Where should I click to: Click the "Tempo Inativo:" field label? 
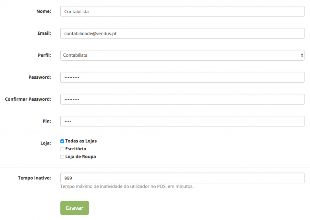click(x=35, y=178)
